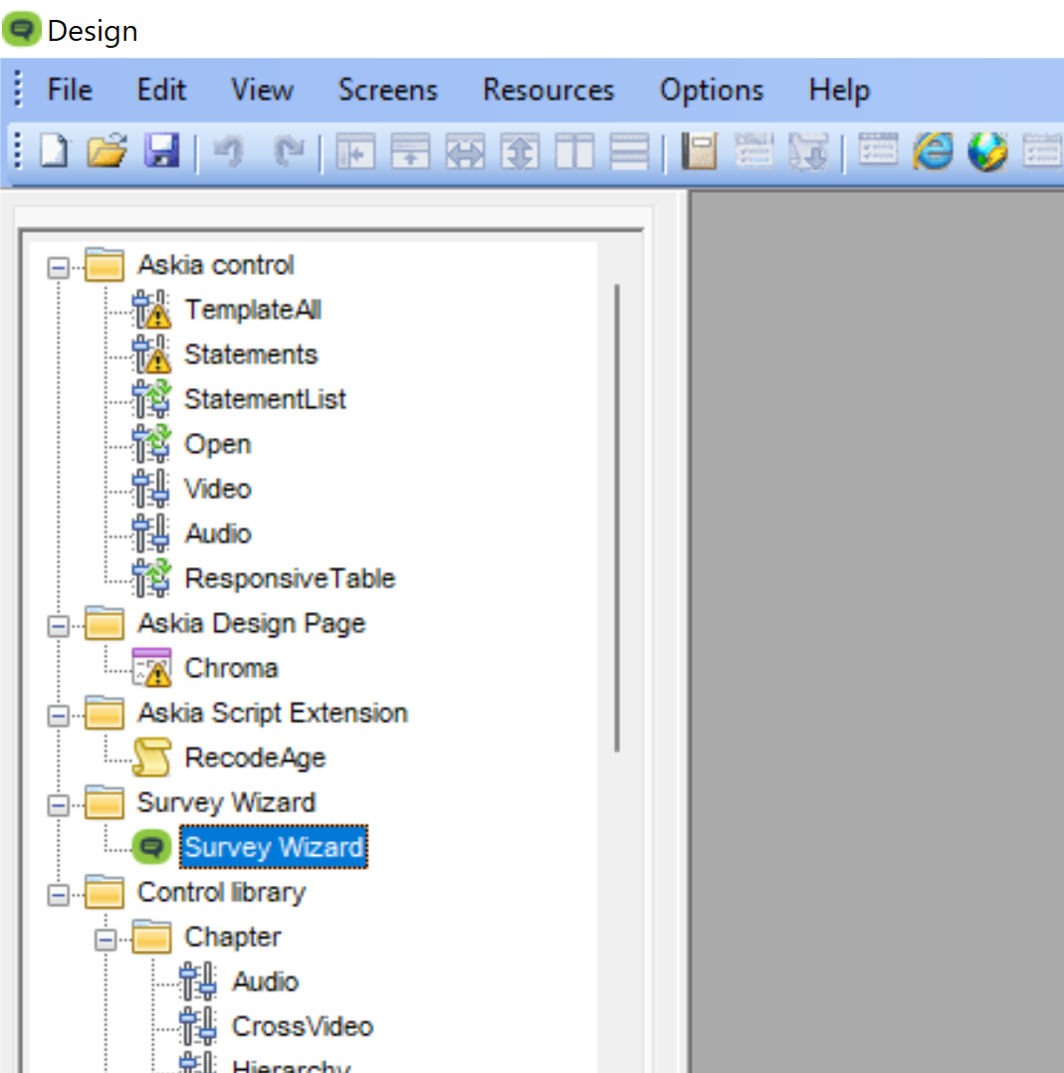1064x1073 pixels.
Task: Click the Control library folder label
Action: (x=221, y=892)
